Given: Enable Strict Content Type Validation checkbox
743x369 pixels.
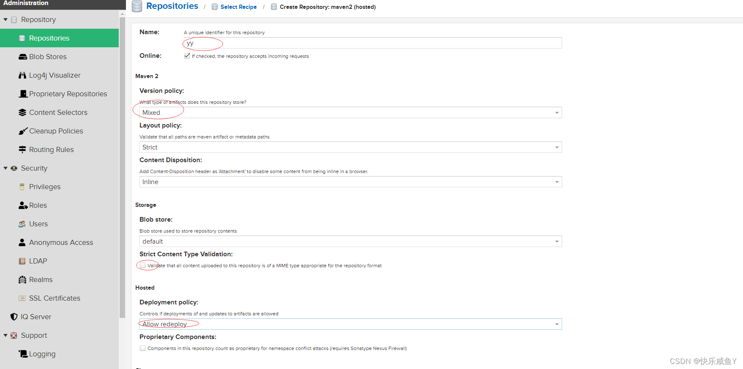Looking at the screenshot, I should coord(143,266).
